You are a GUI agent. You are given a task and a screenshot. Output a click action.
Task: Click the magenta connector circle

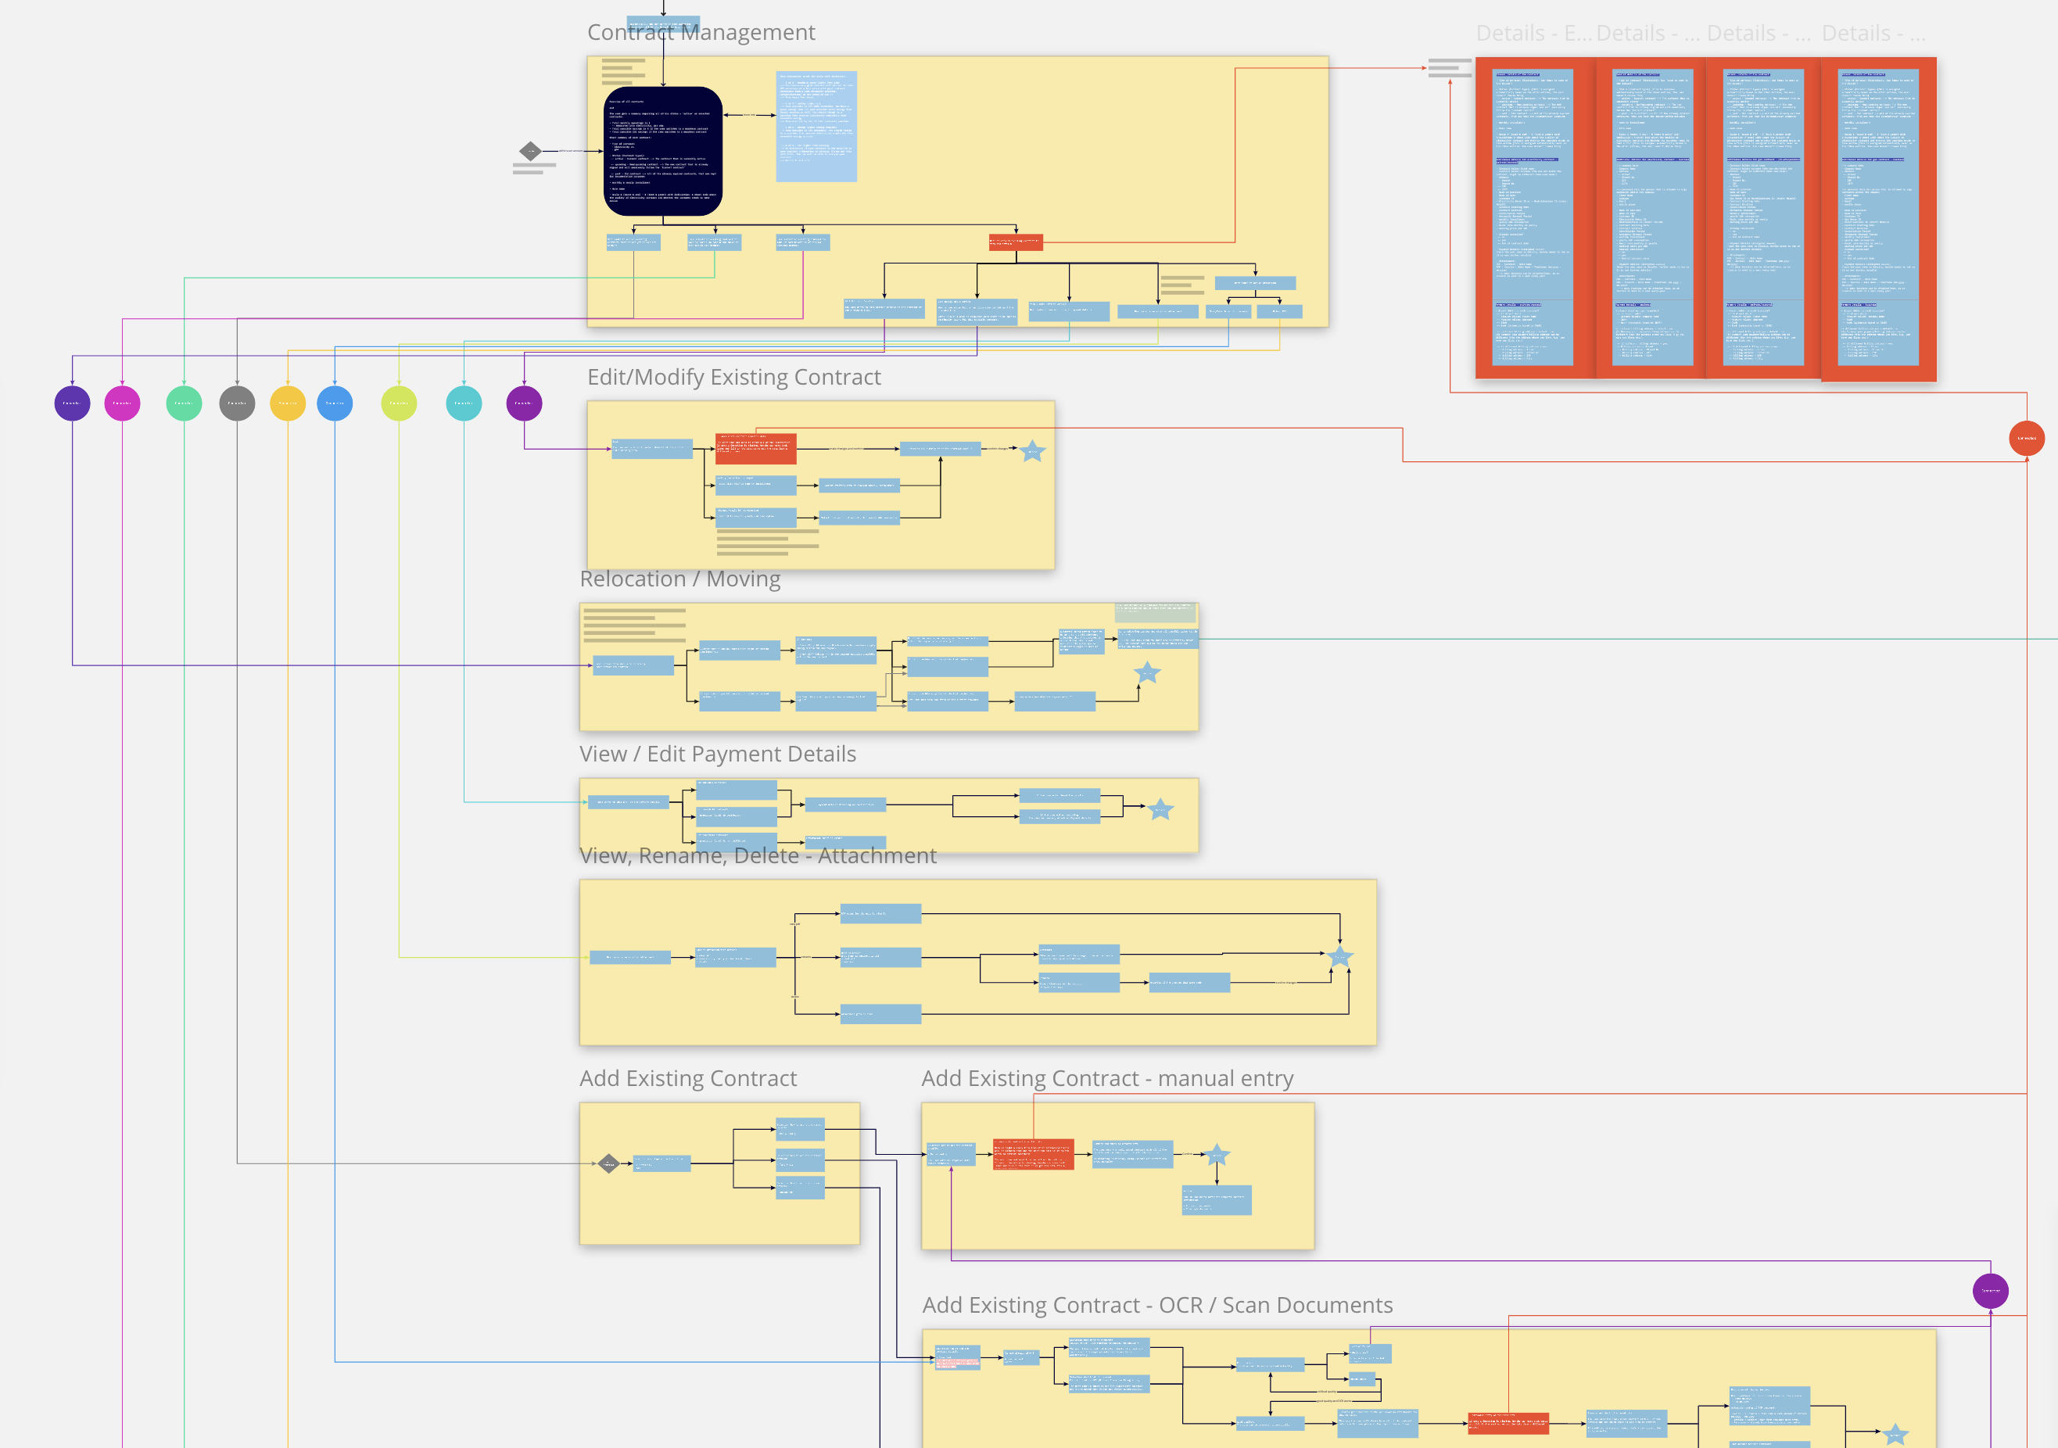(122, 403)
